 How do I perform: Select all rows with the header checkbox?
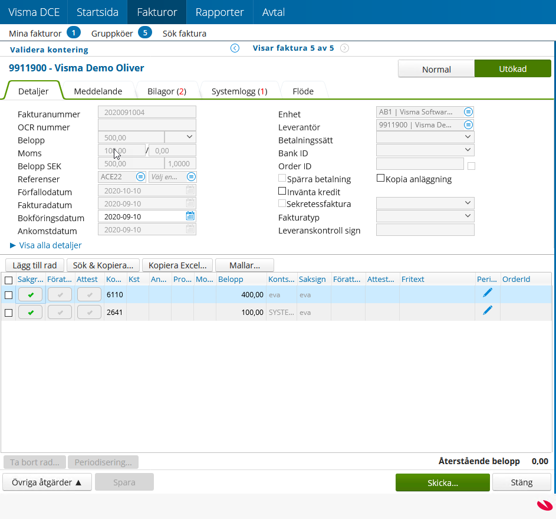tap(8, 279)
